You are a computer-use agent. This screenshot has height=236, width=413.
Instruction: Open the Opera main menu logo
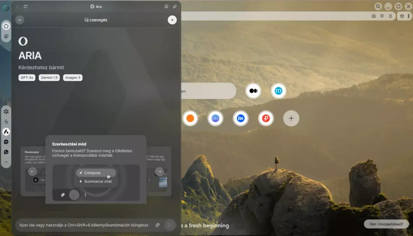6,8
